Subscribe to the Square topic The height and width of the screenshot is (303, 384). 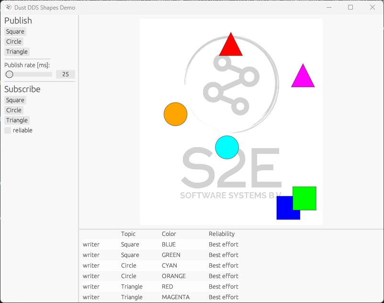[15, 100]
